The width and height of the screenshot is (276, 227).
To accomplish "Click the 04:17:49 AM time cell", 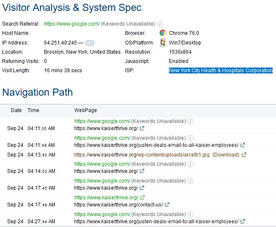I will coord(41,205).
